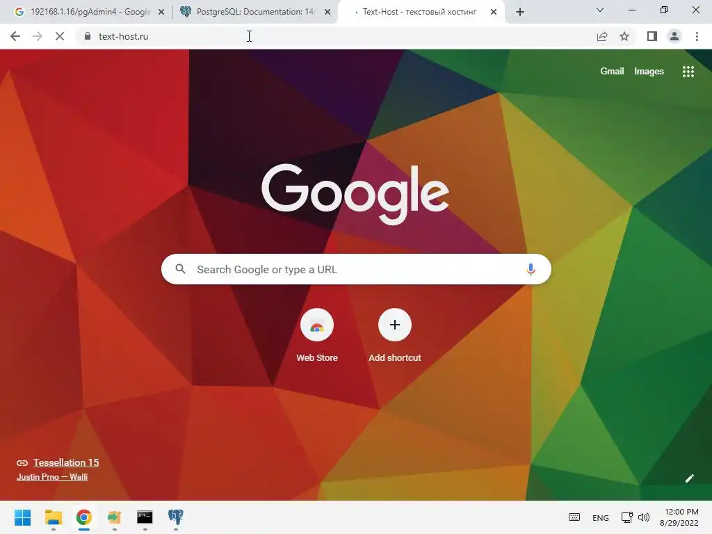The image size is (712, 534).
Task: Open the Gmail link
Action: tap(612, 72)
